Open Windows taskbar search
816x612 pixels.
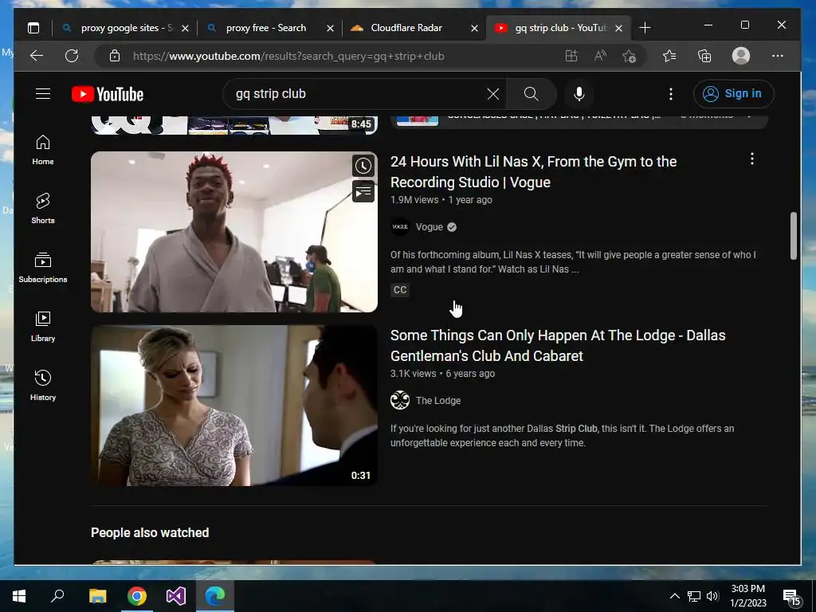57,596
